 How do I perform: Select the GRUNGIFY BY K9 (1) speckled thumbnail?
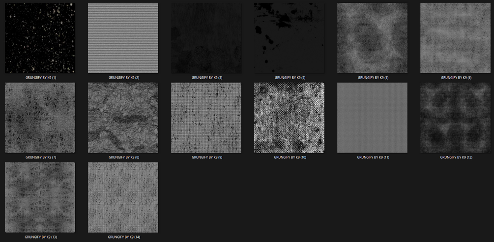40,38
